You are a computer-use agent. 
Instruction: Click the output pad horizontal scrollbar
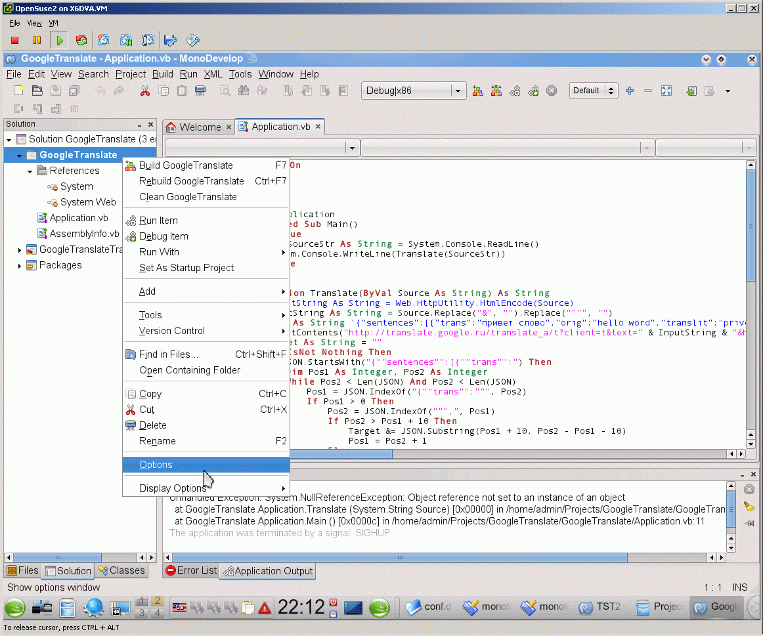pos(400,558)
